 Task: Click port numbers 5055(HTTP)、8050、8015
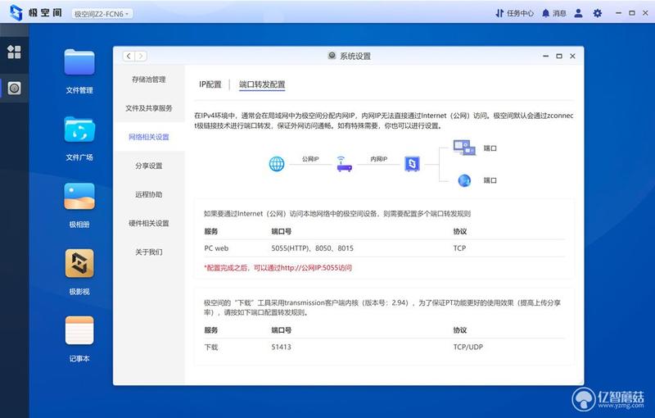coord(313,248)
